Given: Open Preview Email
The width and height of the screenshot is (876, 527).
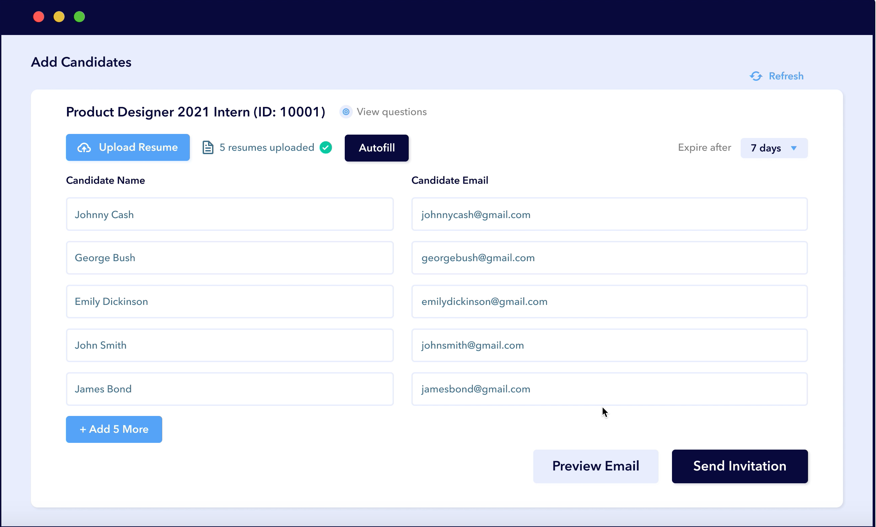Looking at the screenshot, I should coord(595,466).
